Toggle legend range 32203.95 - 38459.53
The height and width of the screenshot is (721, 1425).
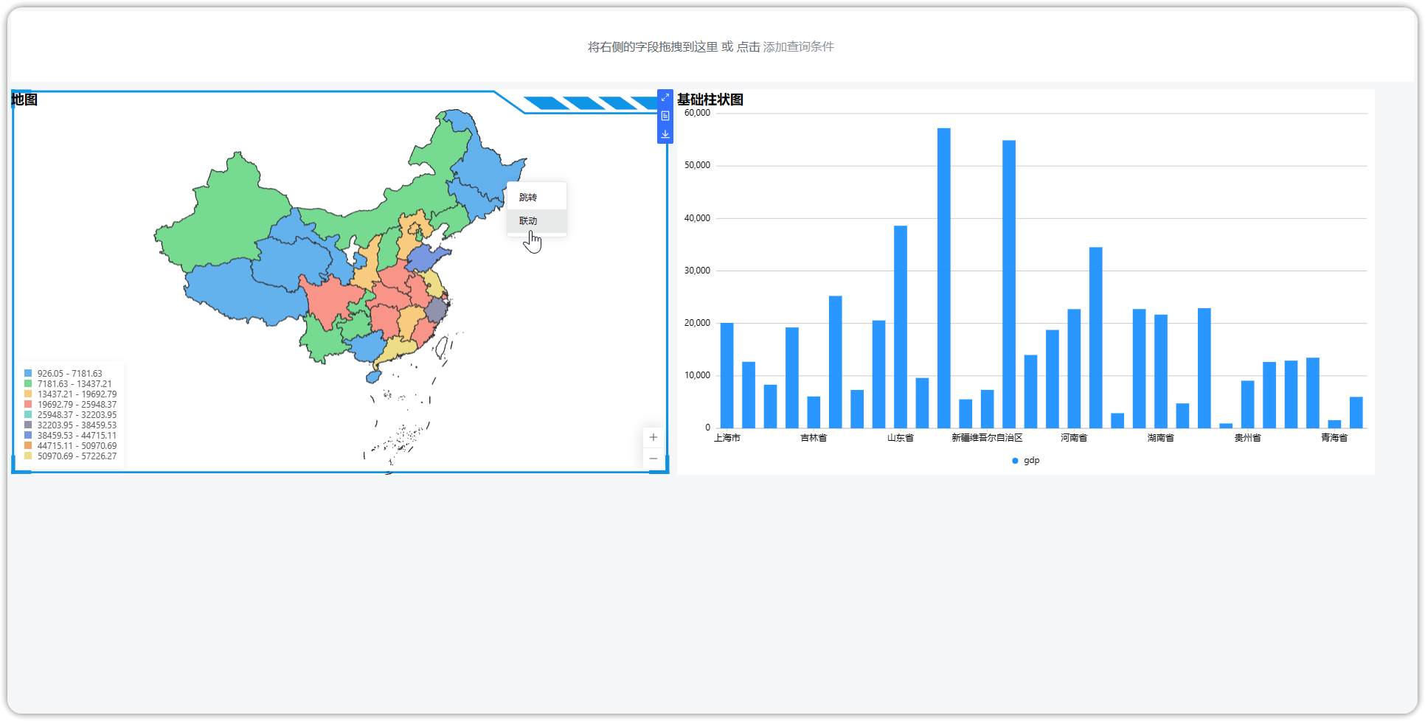tap(70, 425)
